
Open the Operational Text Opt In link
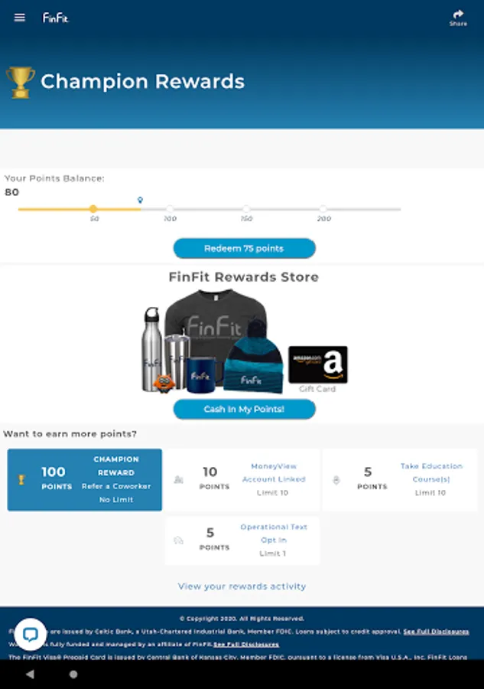point(274,533)
